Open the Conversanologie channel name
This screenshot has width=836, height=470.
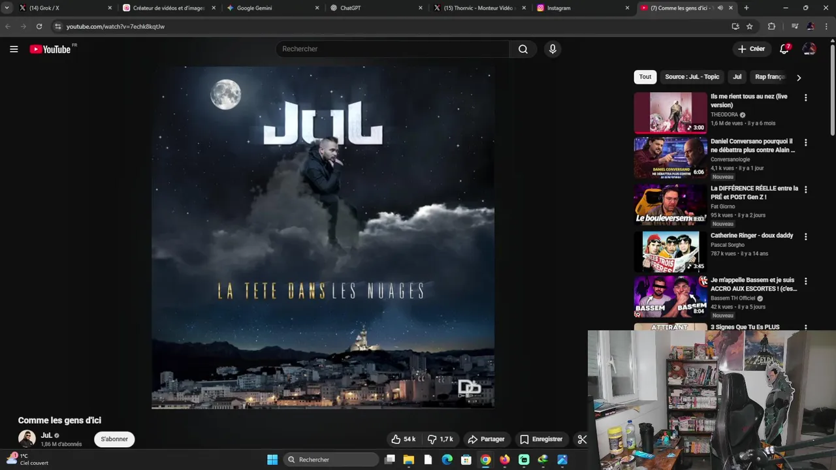click(x=730, y=159)
